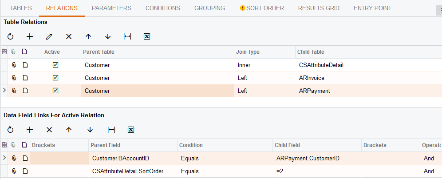Screen dimensions: 442x179
Task: Delete the selected table relation
Action: (69, 36)
